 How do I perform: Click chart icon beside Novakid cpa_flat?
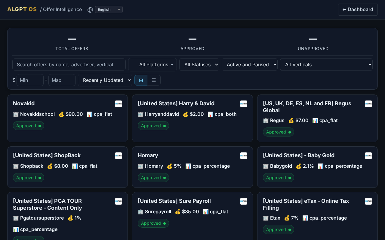[90, 114]
